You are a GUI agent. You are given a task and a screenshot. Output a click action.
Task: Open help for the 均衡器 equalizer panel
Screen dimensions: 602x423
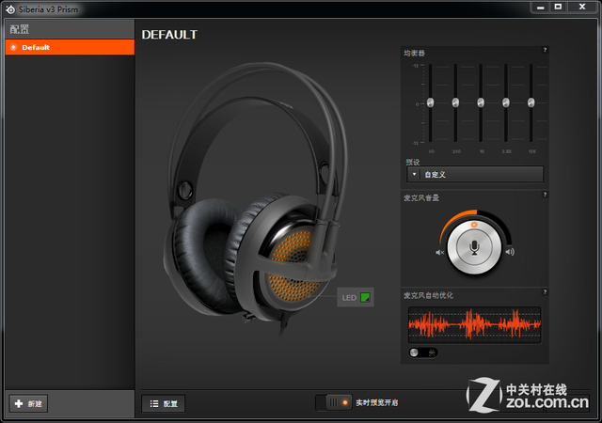[545, 50]
